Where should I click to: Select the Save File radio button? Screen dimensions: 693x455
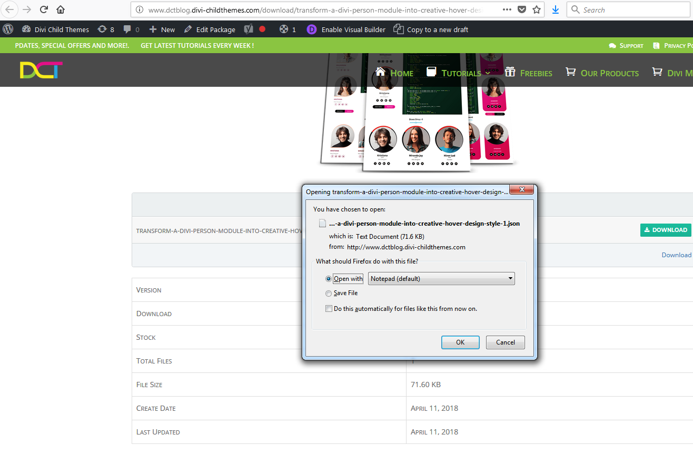(x=329, y=293)
